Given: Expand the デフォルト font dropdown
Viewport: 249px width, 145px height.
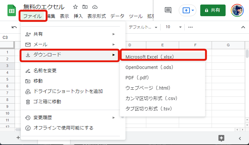Looking at the screenshot, I should point(143,27).
